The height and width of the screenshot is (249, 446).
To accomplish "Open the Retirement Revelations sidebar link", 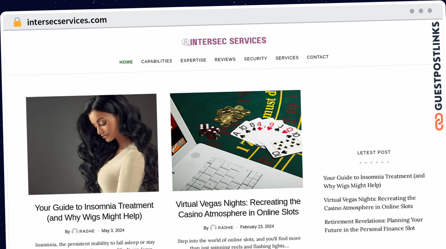I will (374, 225).
